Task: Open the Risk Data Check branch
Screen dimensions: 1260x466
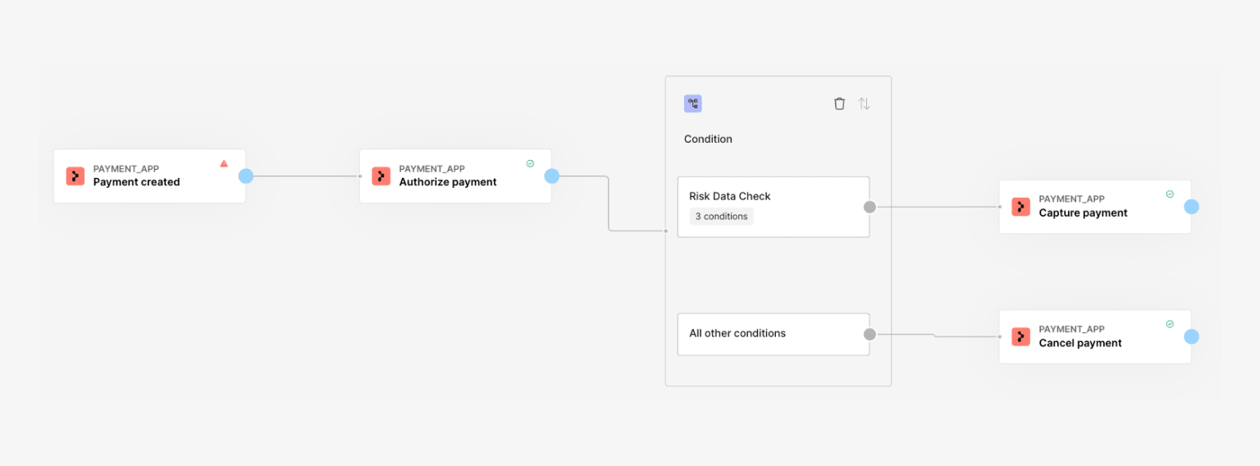Action: point(773,207)
